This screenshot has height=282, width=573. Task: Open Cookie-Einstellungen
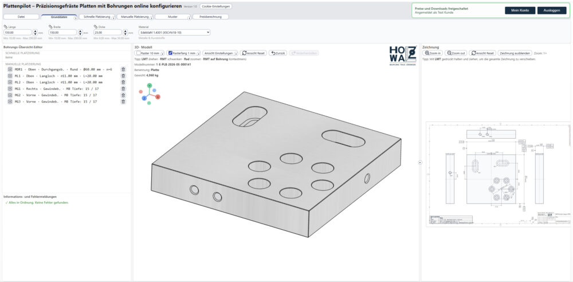215,6
